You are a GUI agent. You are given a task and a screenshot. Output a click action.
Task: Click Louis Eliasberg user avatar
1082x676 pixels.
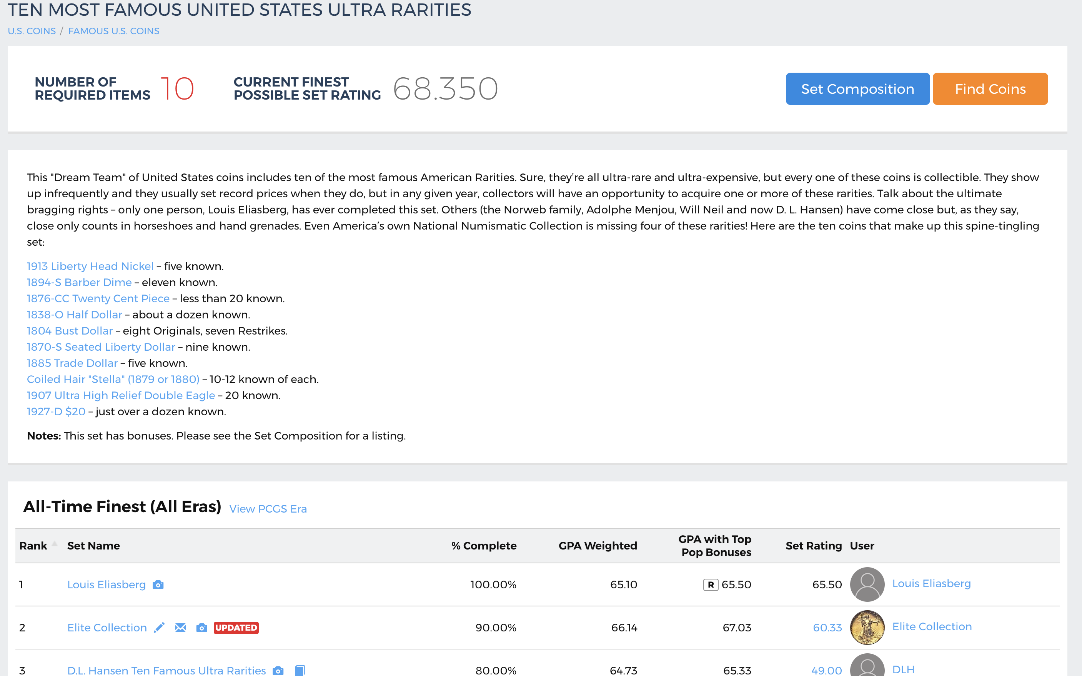(867, 584)
